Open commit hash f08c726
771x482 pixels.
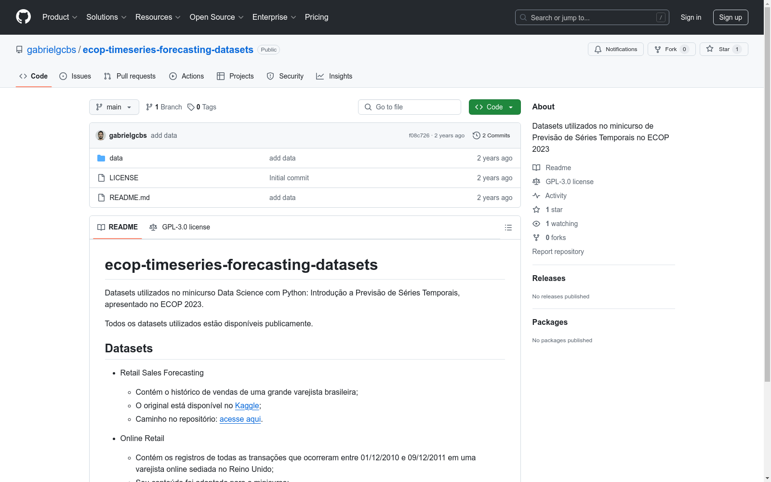419,135
